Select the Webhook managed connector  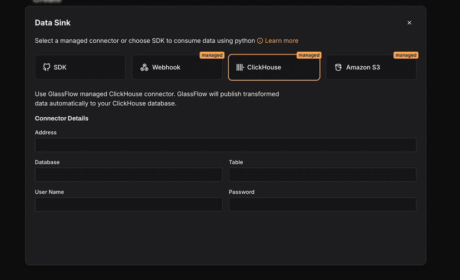tap(177, 67)
